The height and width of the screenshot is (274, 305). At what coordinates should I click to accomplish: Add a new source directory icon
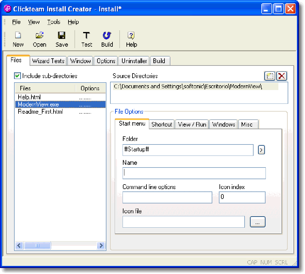[x=270, y=76]
